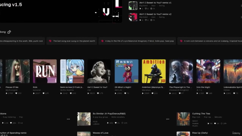Open the Pieces Of Me cover art
Image resolution: width=242 pixels, height=136 pixels.
[x=18, y=71]
